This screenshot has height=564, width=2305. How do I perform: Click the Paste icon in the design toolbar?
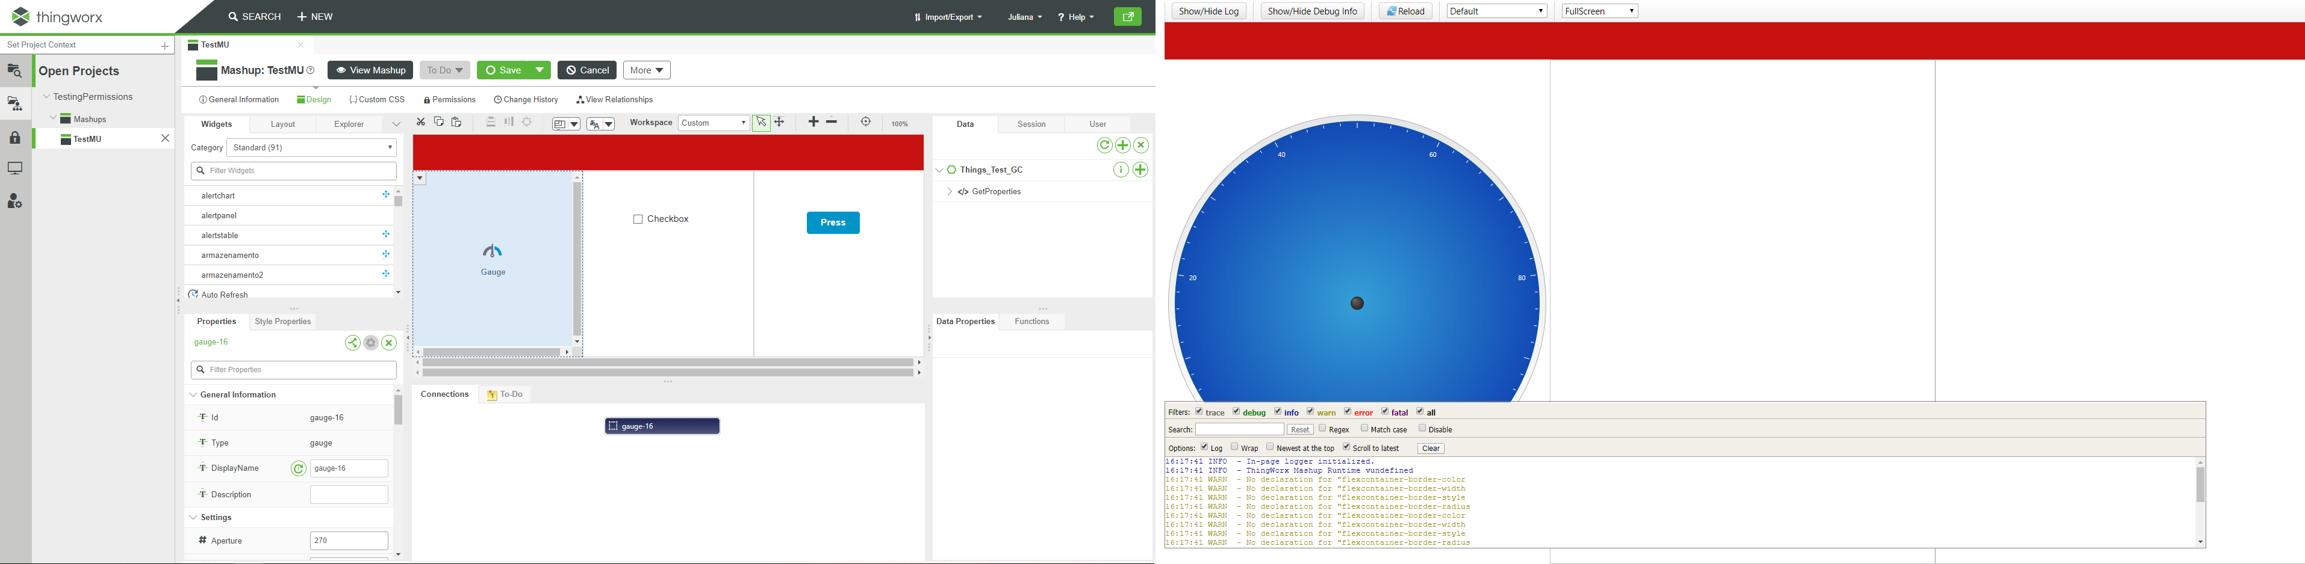click(x=456, y=123)
